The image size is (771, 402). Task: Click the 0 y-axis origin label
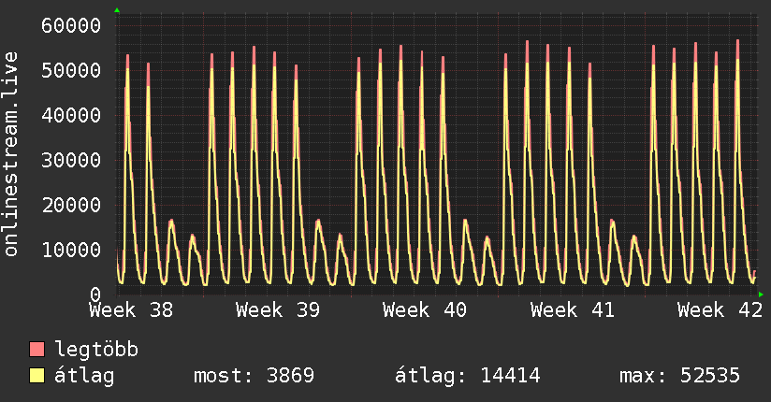pyautogui.click(x=95, y=294)
